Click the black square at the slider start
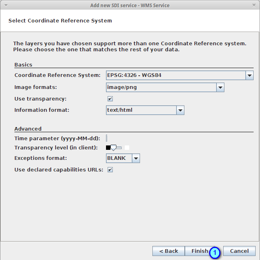260x260 pixels. click(108, 148)
